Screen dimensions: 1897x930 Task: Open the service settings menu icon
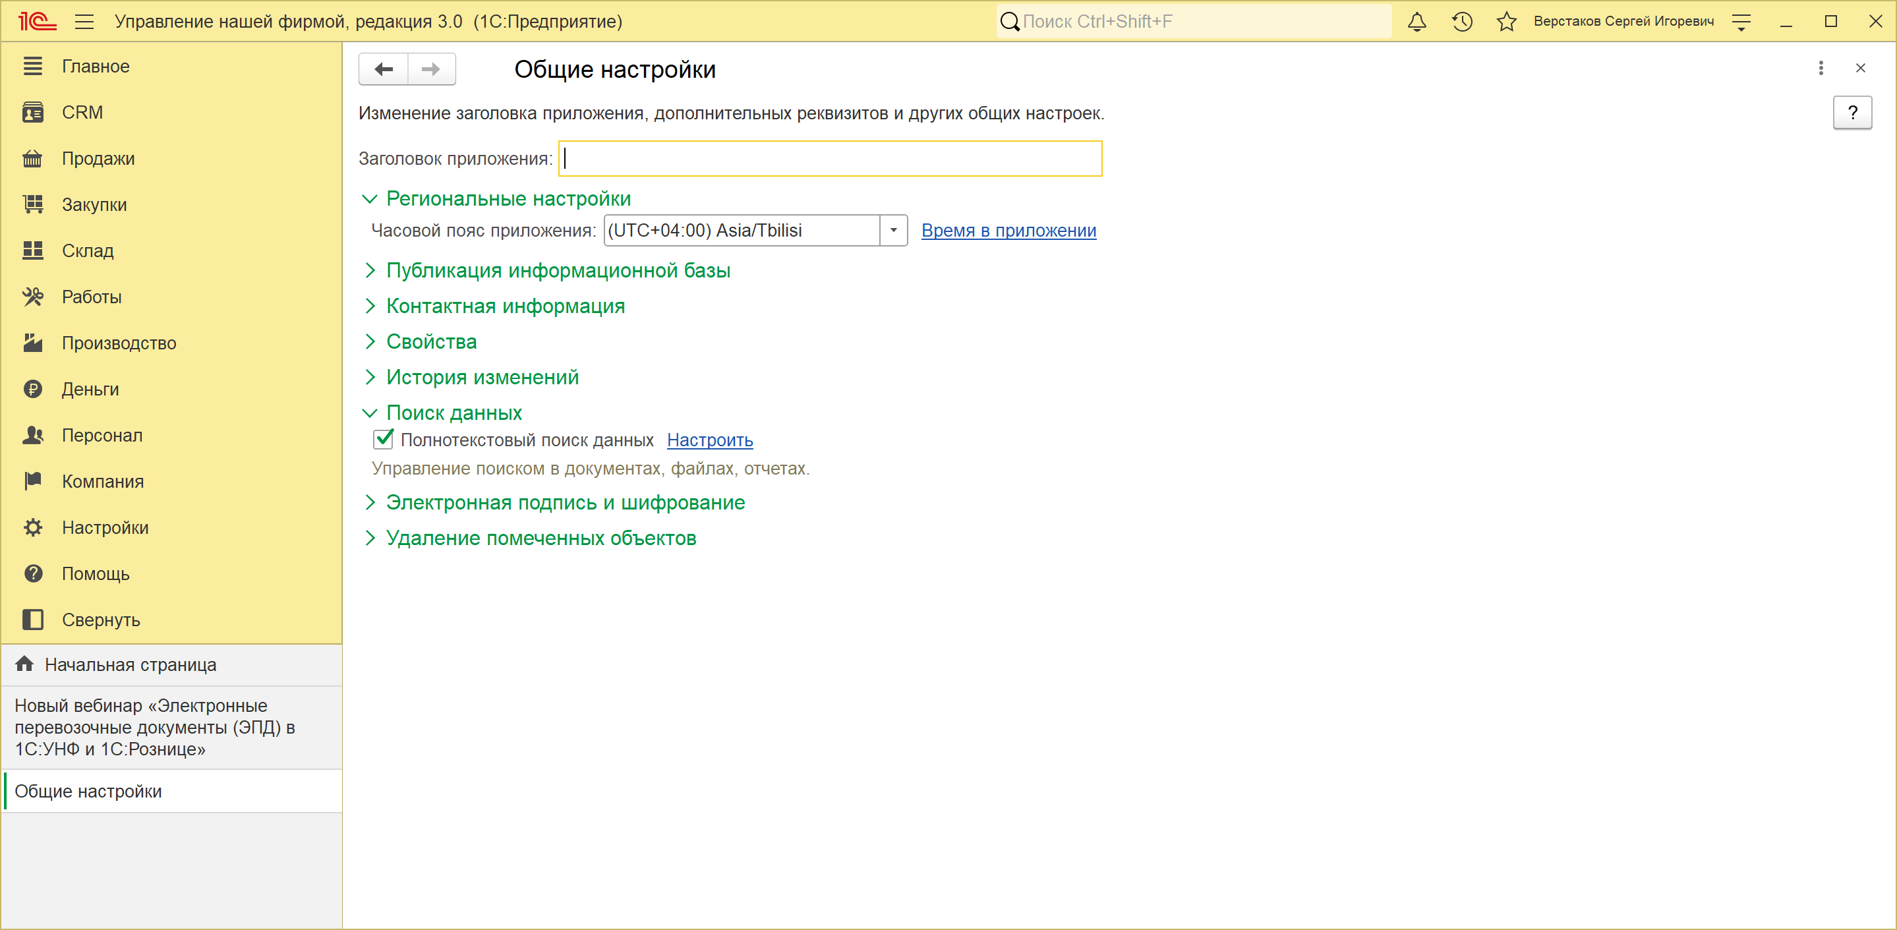(1741, 22)
